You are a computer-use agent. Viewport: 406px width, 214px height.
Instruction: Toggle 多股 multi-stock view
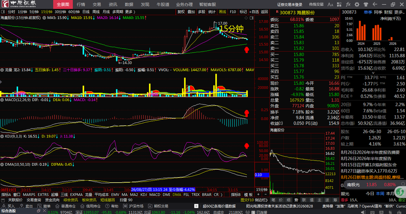[201, 12]
